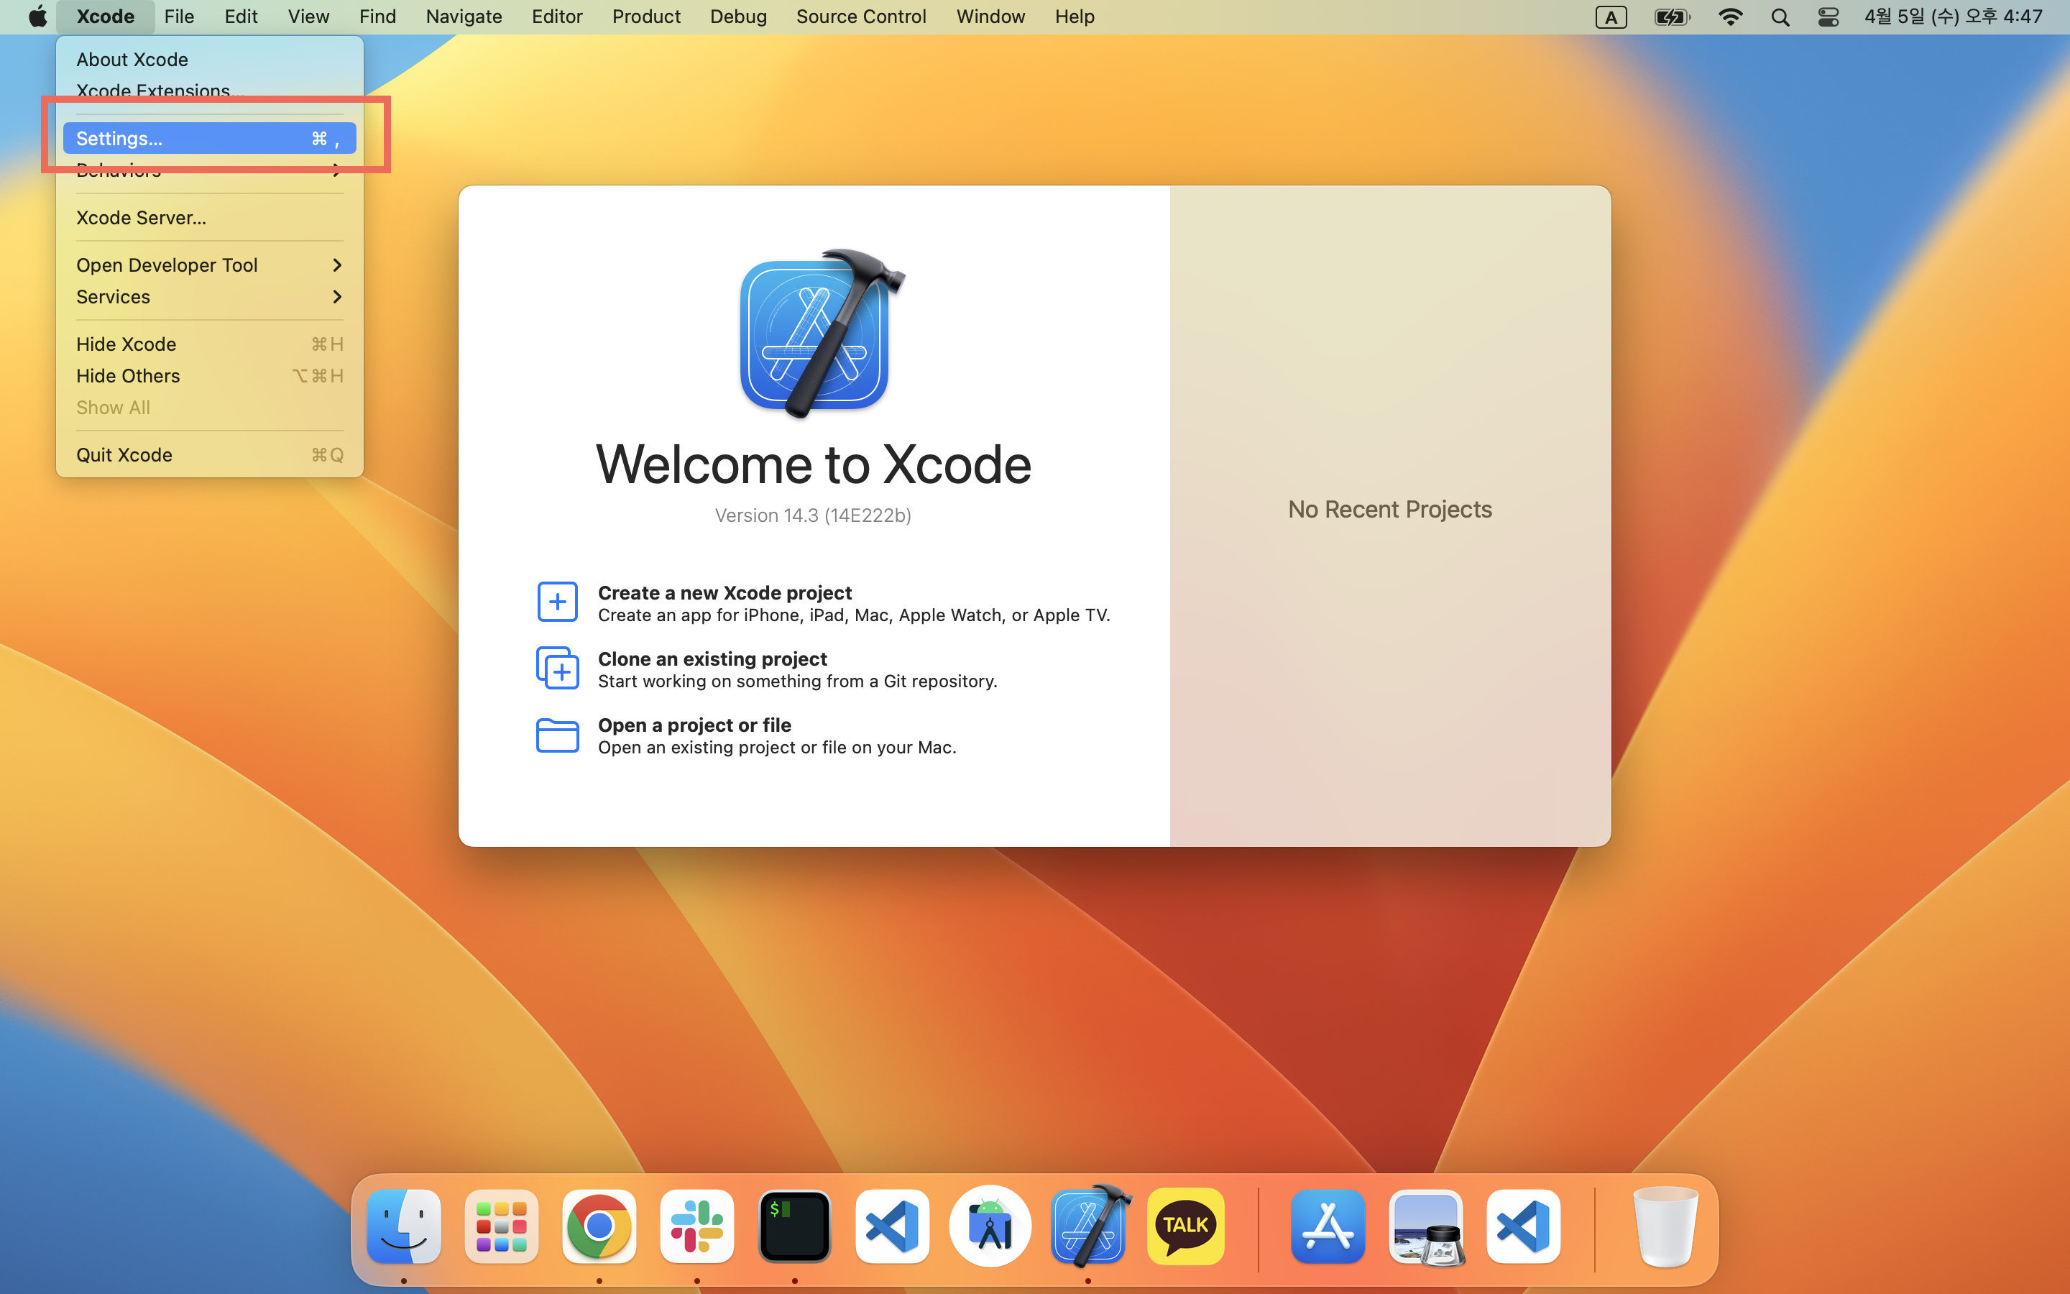
Task: Click the battery status icon
Action: coord(1673,17)
